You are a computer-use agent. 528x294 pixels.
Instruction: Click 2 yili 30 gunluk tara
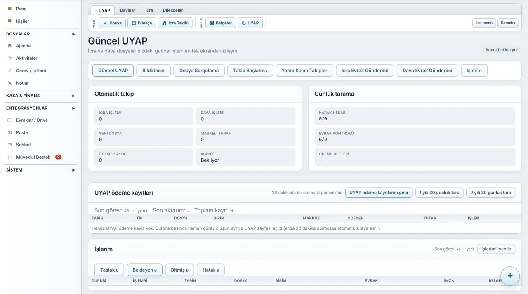490,193
